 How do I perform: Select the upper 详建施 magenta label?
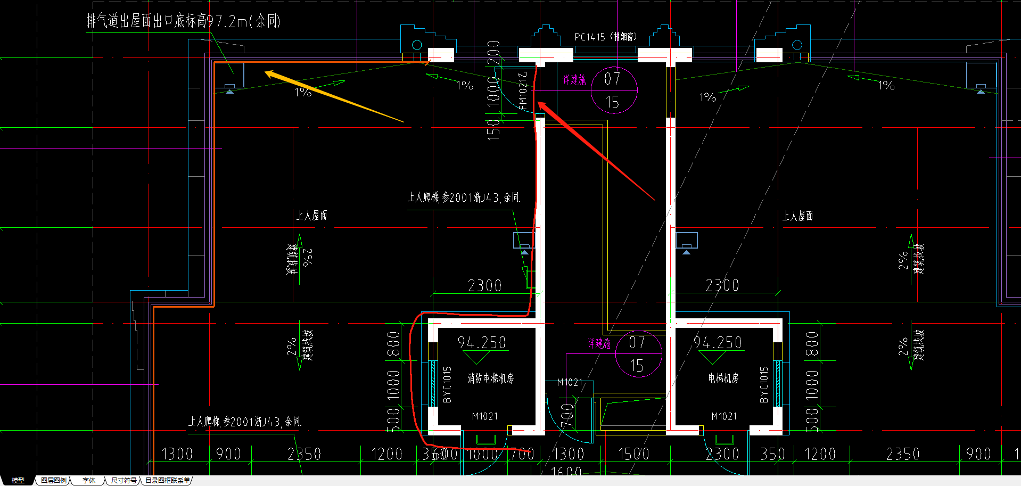tap(574, 80)
